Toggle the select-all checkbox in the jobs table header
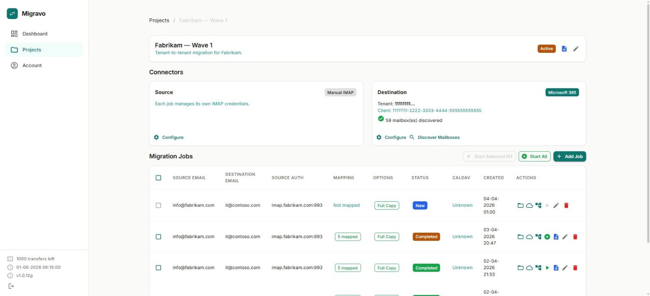The width and height of the screenshot is (650, 296). tap(158, 178)
